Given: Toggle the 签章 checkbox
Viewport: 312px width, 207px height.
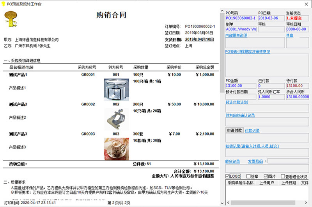Looking at the screenshot, I should click(248, 176).
